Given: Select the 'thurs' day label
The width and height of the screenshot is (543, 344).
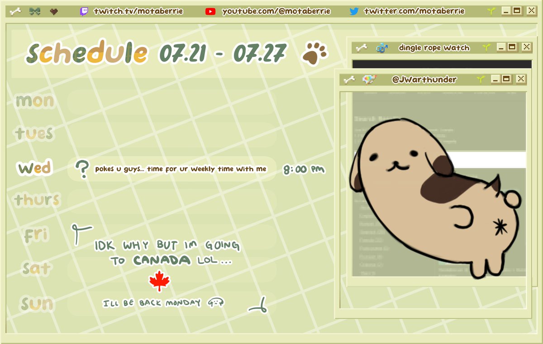Looking at the screenshot, I should 37,199.
